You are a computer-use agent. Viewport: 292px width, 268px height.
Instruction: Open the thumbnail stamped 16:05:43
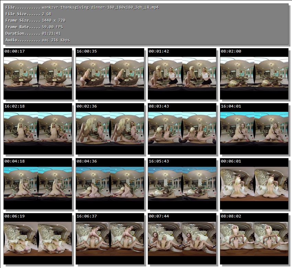click(182, 183)
